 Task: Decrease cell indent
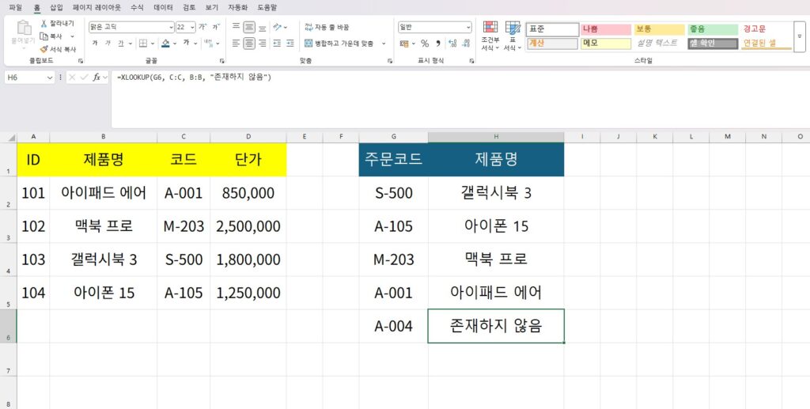pyautogui.click(x=277, y=44)
